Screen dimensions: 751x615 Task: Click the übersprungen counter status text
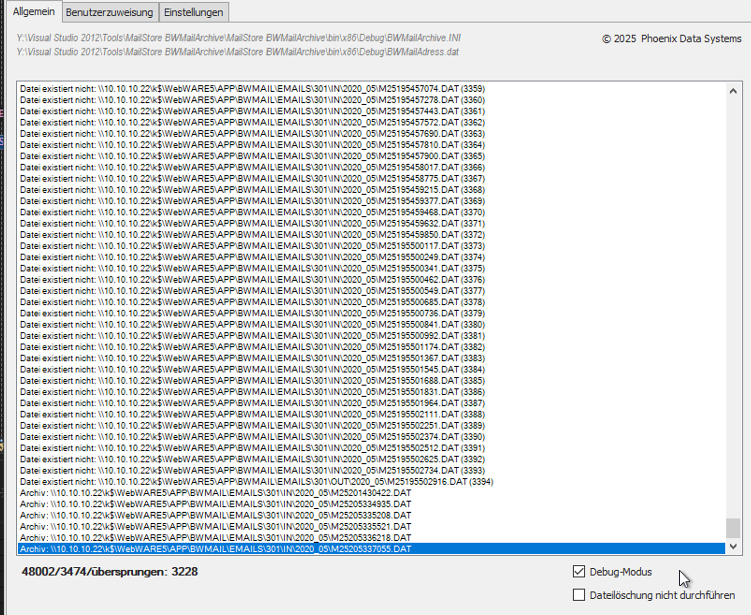(x=109, y=571)
